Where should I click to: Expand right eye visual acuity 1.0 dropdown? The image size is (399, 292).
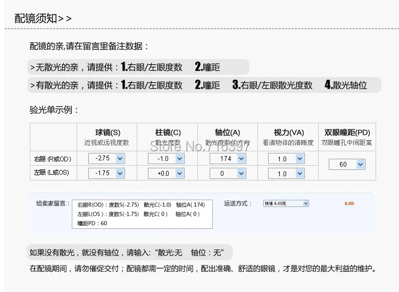pos(286,159)
